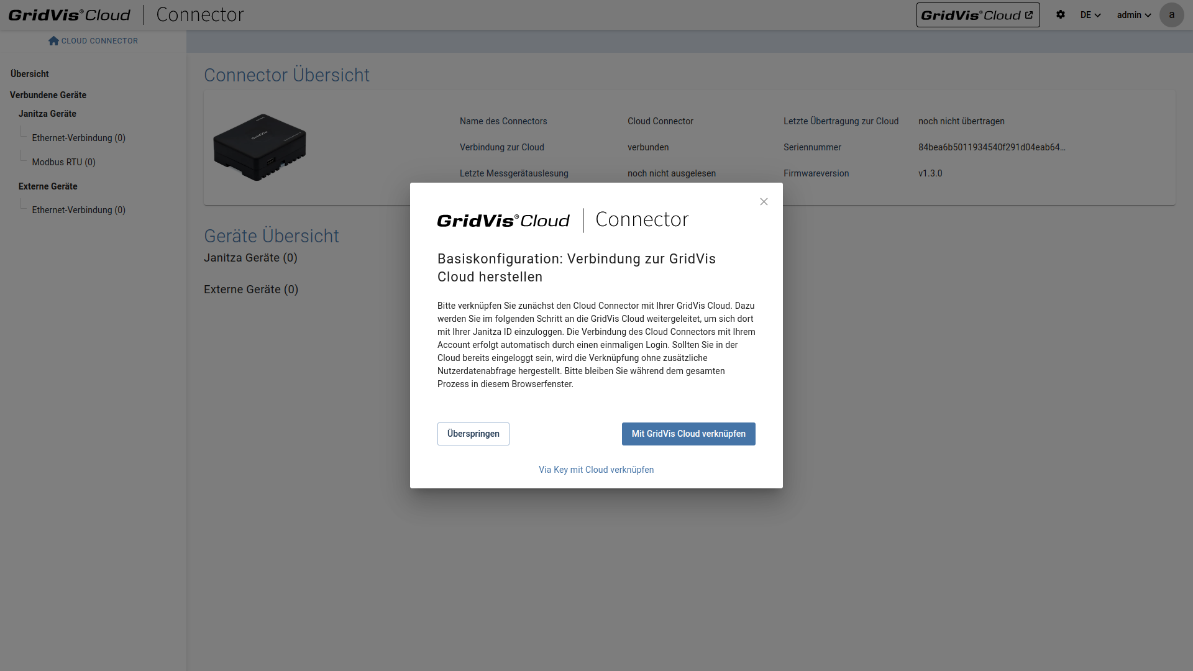Open the CLOUD CONNECTOR breadcrumb link

(x=99, y=41)
